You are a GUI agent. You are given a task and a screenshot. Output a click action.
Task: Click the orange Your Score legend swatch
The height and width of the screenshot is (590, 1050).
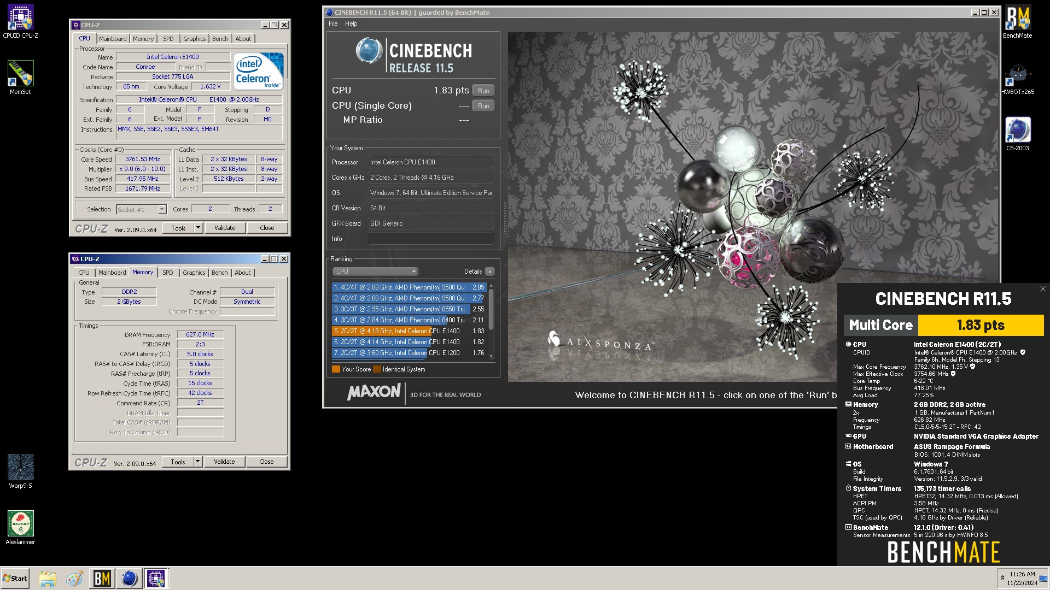[x=336, y=369]
